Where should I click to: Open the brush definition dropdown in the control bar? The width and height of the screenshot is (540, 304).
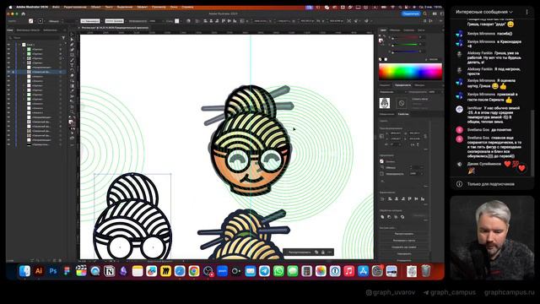[x=115, y=21]
